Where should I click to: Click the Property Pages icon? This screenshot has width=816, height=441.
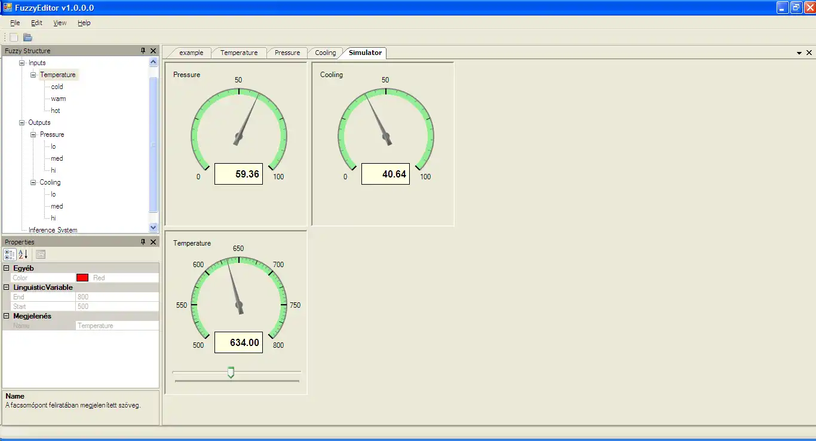(41, 254)
